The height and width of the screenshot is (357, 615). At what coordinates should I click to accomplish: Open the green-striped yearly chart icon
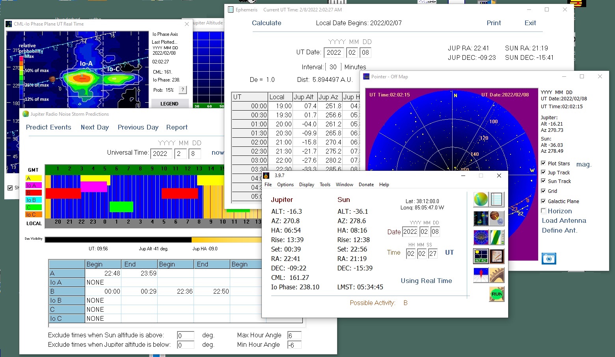tap(497, 237)
